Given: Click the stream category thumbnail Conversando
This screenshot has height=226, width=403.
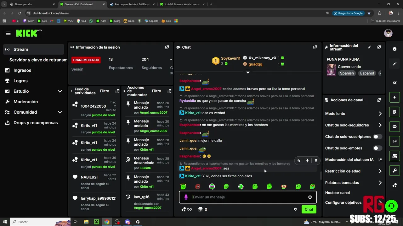Looking at the screenshot, I should click(331, 70).
